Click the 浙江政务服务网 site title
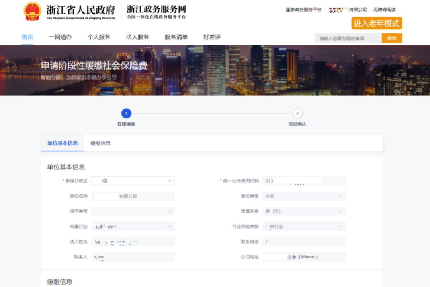This screenshot has height=287, width=430. click(156, 9)
